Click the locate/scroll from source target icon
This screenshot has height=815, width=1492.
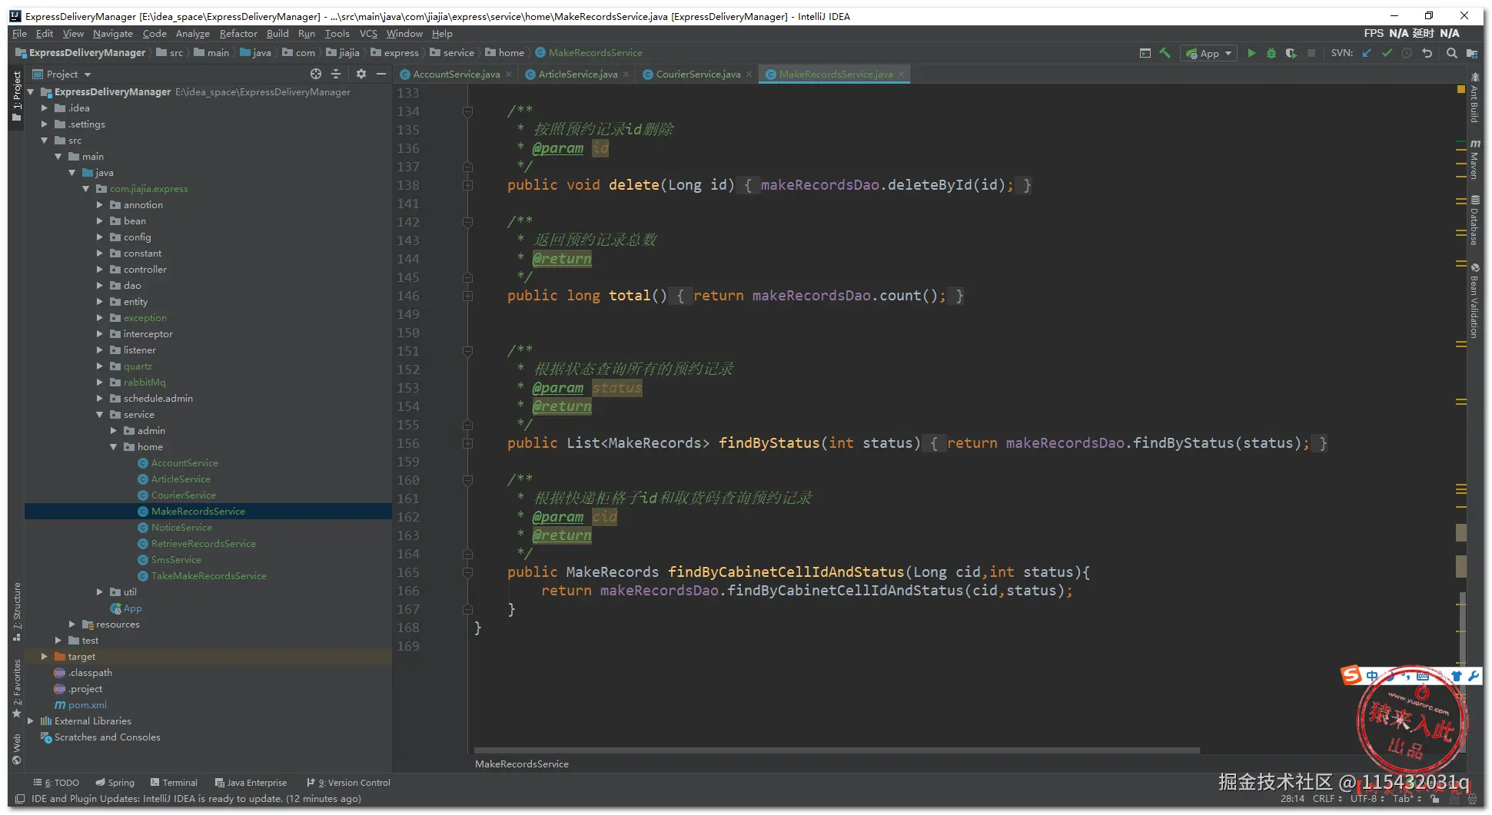point(315,74)
